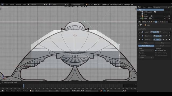Move the Bevel modifier up
The height and width of the screenshot is (96, 172).
tap(164, 36)
